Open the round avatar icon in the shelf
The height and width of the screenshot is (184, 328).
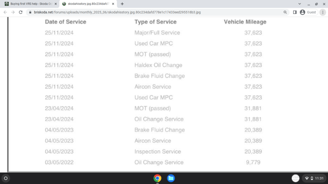click(x=296, y=178)
